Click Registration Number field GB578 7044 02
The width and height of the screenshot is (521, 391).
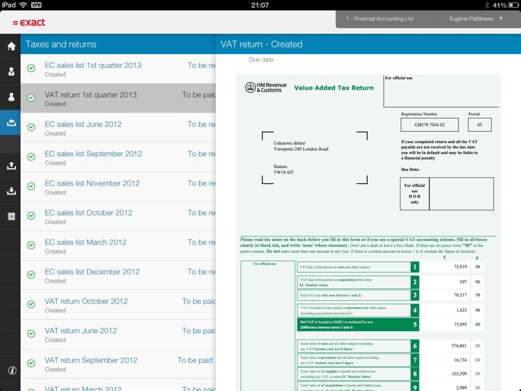(x=429, y=125)
